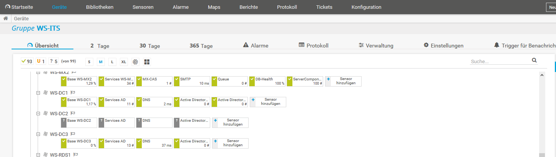The height and width of the screenshot is (157, 556).
Task: Collapse the WS-DC1 device node
Action: click(x=38, y=93)
